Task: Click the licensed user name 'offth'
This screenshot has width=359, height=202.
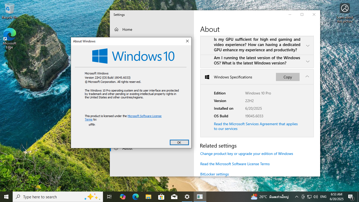Action: (92, 125)
